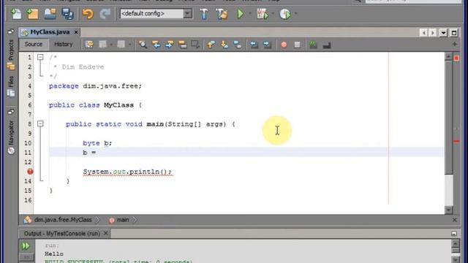Minimize the Output window

(x=454, y=234)
